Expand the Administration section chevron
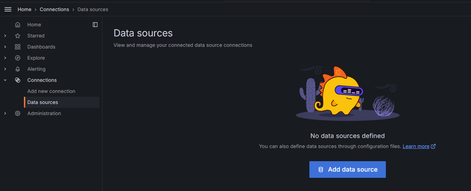This screenshot has width=471, height=191. 5,113
